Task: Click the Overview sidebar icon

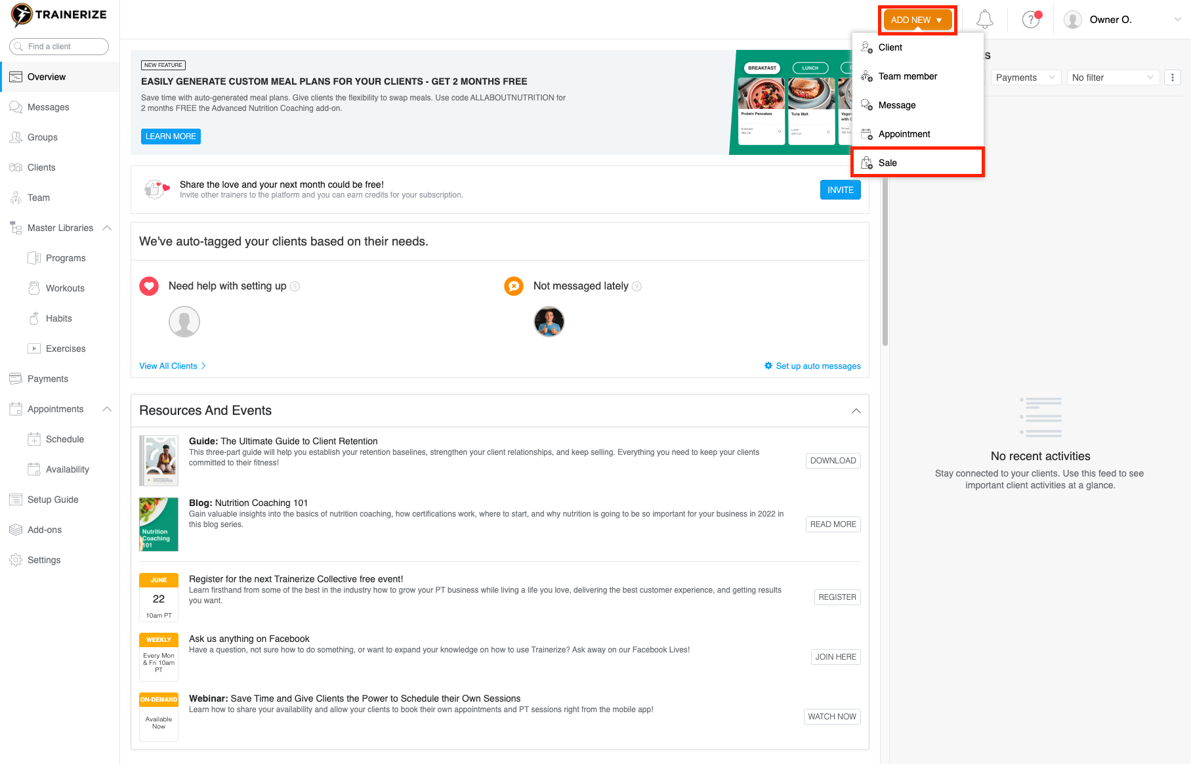Action: click(16, 77)
